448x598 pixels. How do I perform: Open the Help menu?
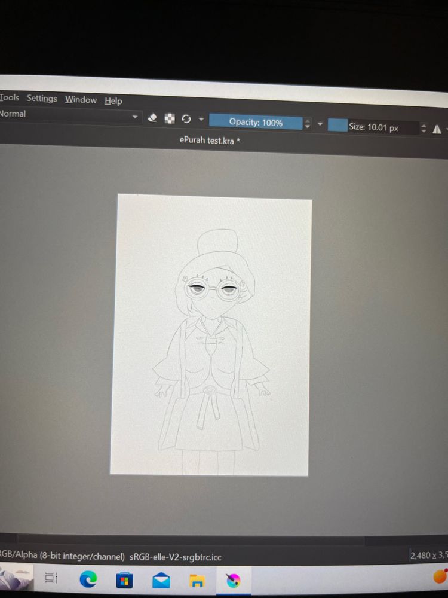coord(113,101)
